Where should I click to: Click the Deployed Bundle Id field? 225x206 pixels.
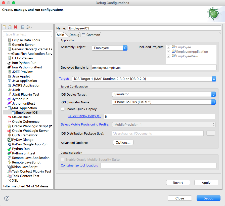[154, 68]
